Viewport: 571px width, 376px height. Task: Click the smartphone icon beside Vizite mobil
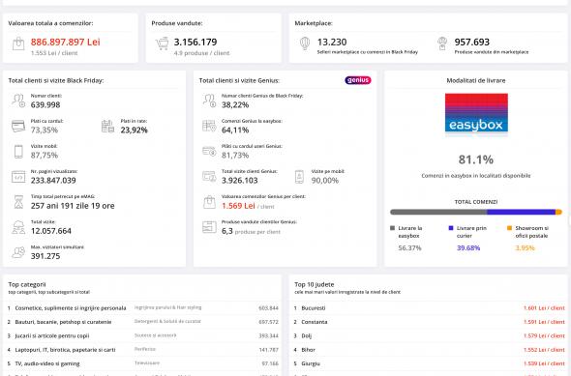coord(18,152)
